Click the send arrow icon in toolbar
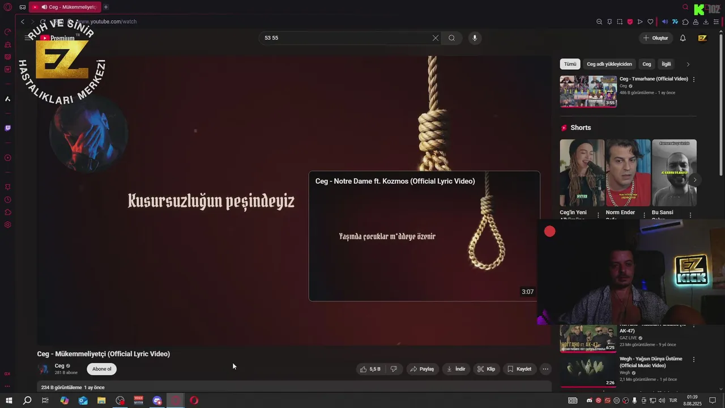 click(x=640, y=22)
